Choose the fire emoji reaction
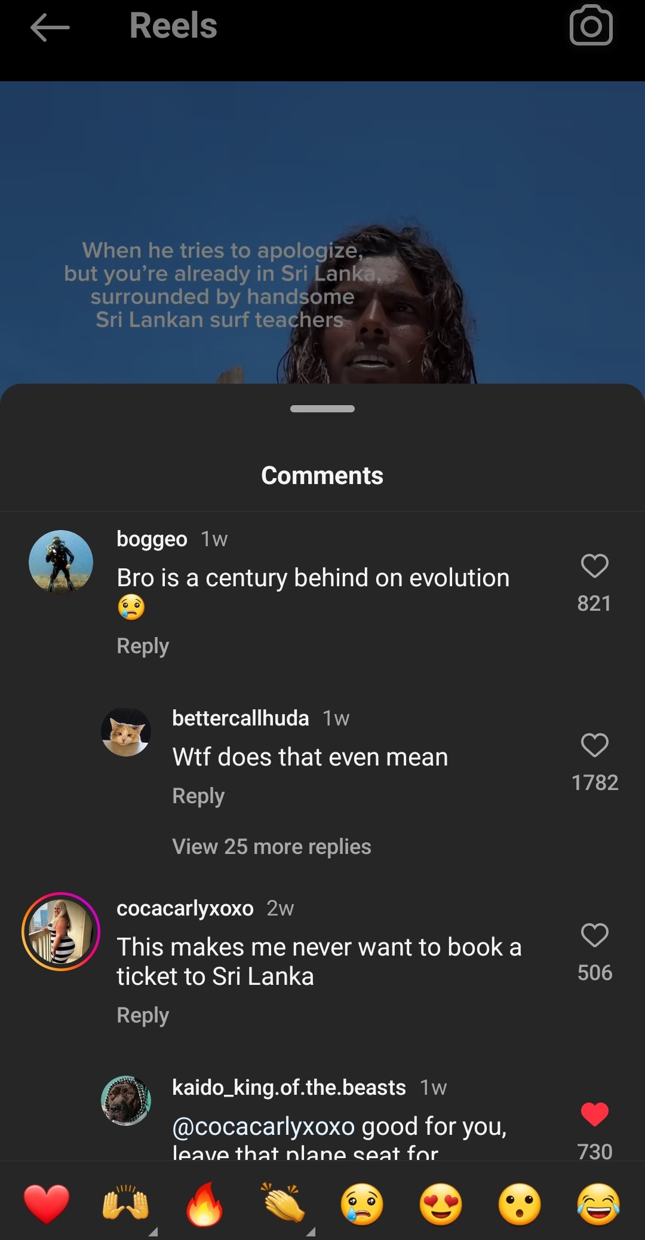 [x=204, y=1204]
